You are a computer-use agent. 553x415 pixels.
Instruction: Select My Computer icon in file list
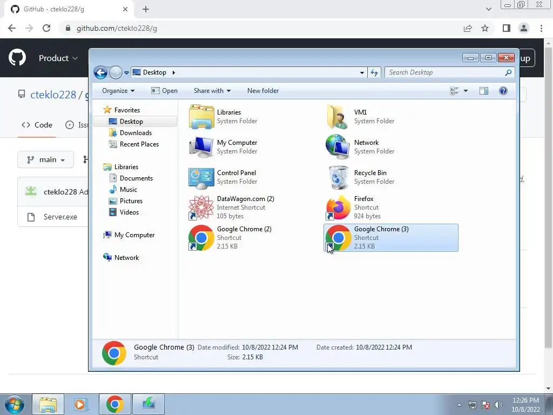[201, 147]
